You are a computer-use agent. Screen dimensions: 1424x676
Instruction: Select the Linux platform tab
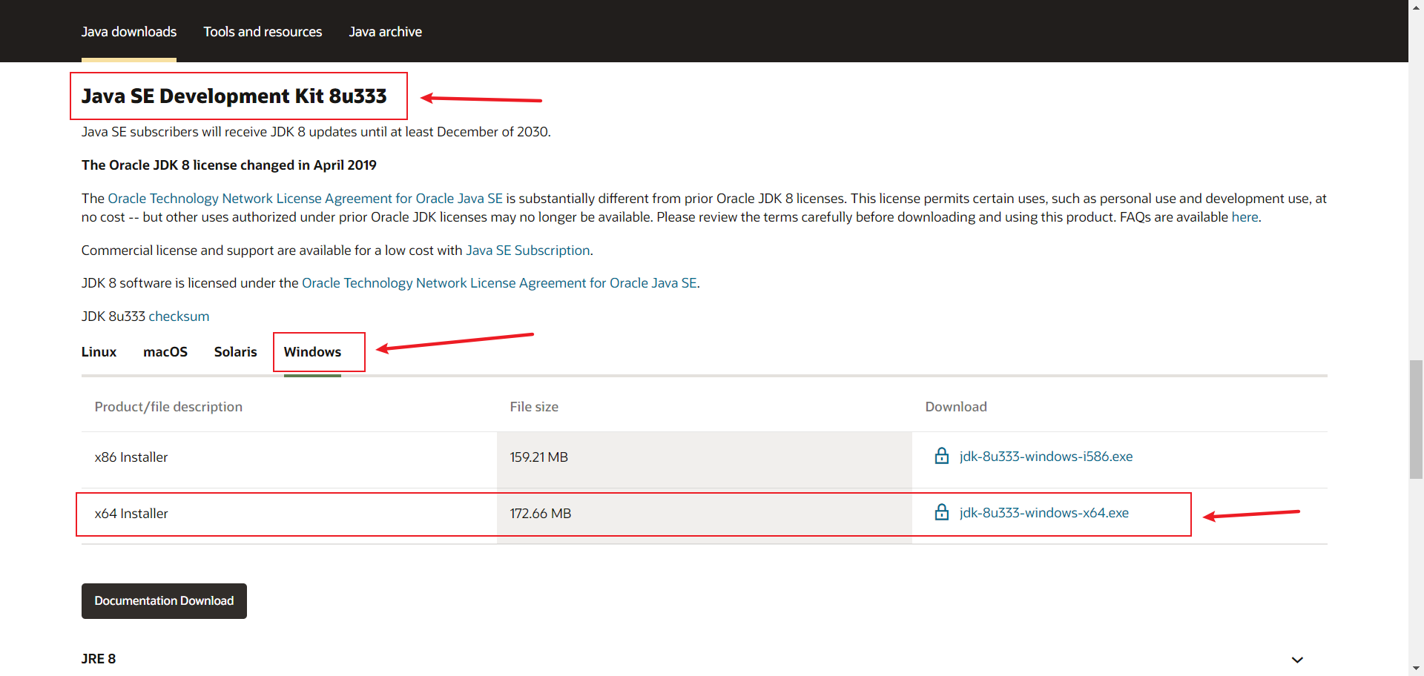[x=99, y=352]
